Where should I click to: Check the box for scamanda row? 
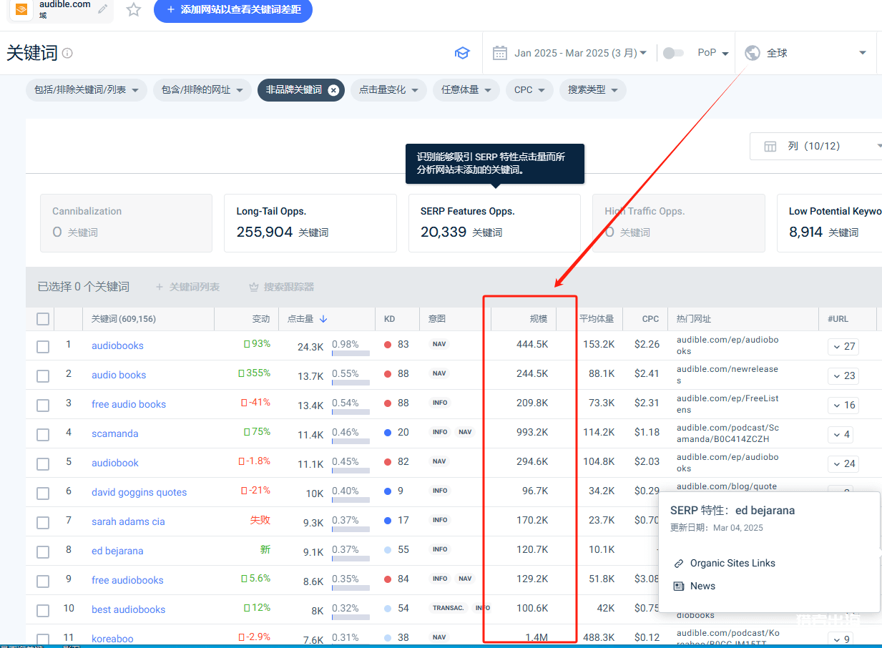(x=43, y=435)
